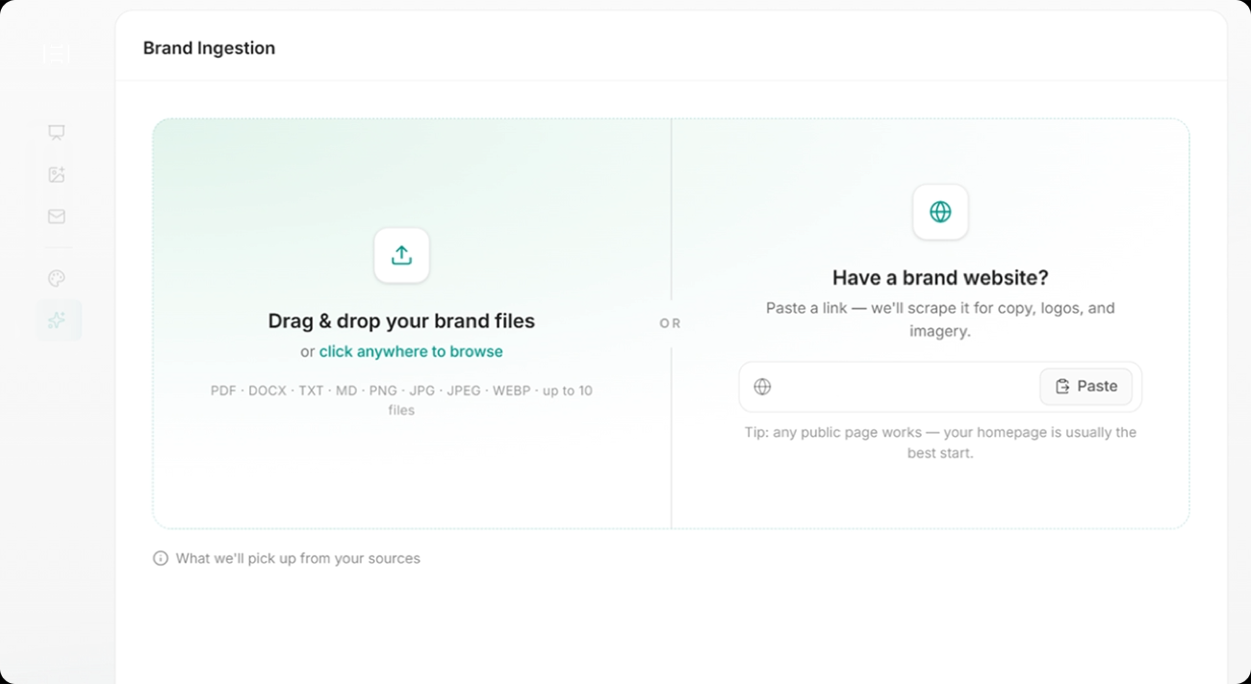
Task: Click the upload arrow icon tile
Action: click(x=401, y=255)
